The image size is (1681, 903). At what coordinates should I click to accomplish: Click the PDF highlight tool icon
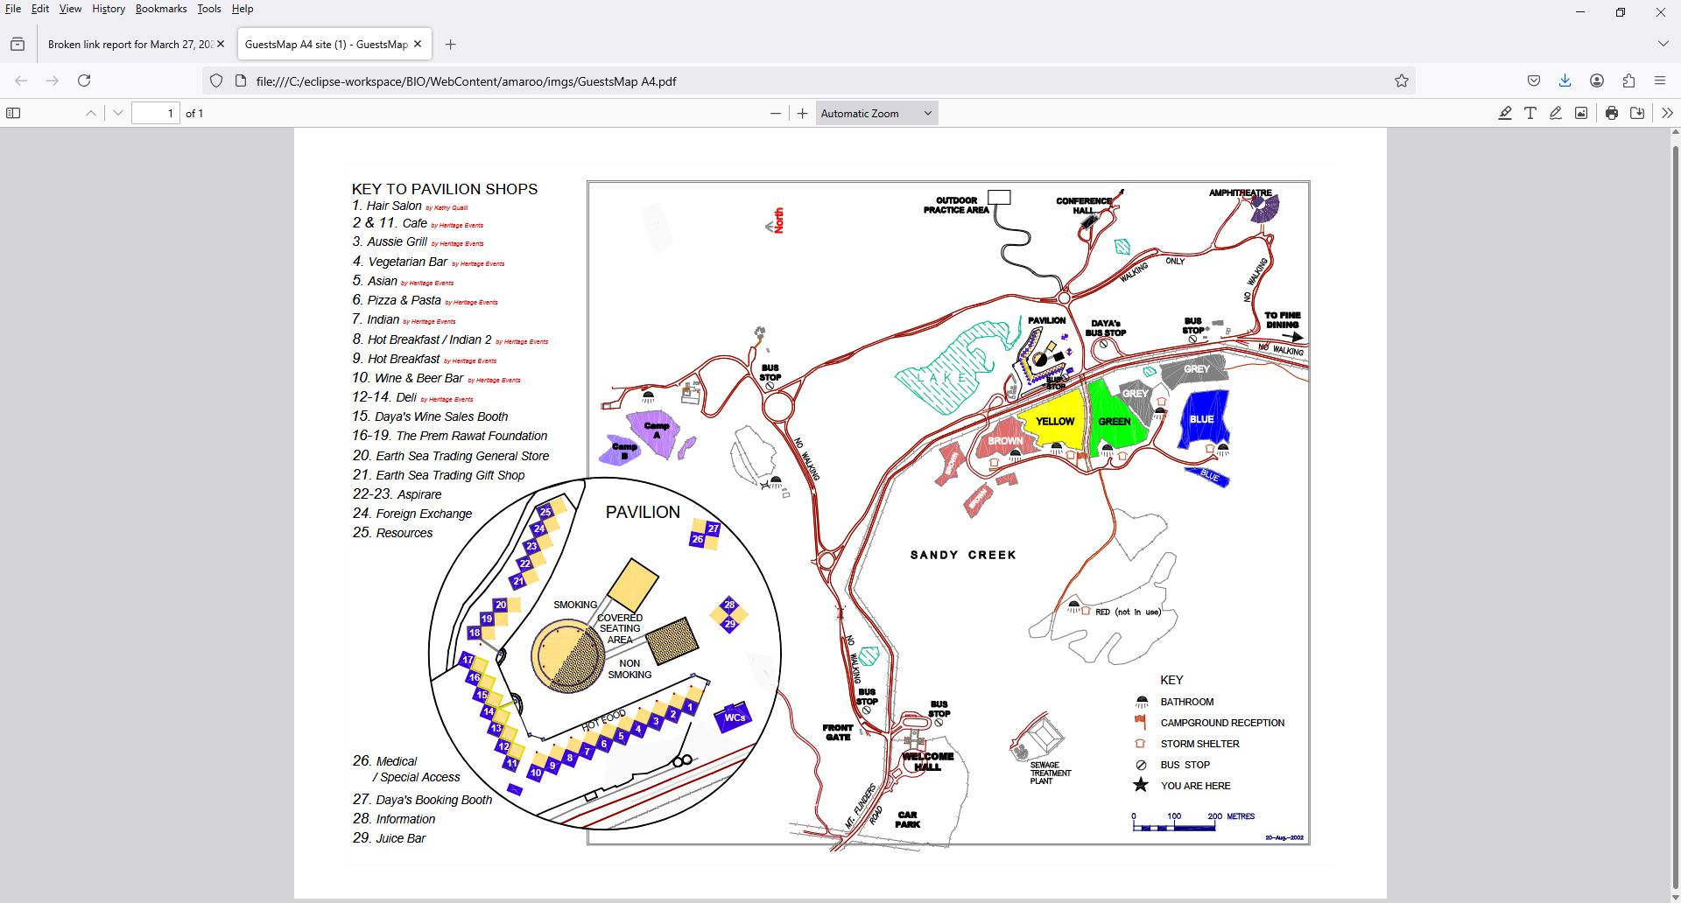[x=1505, y=113]
